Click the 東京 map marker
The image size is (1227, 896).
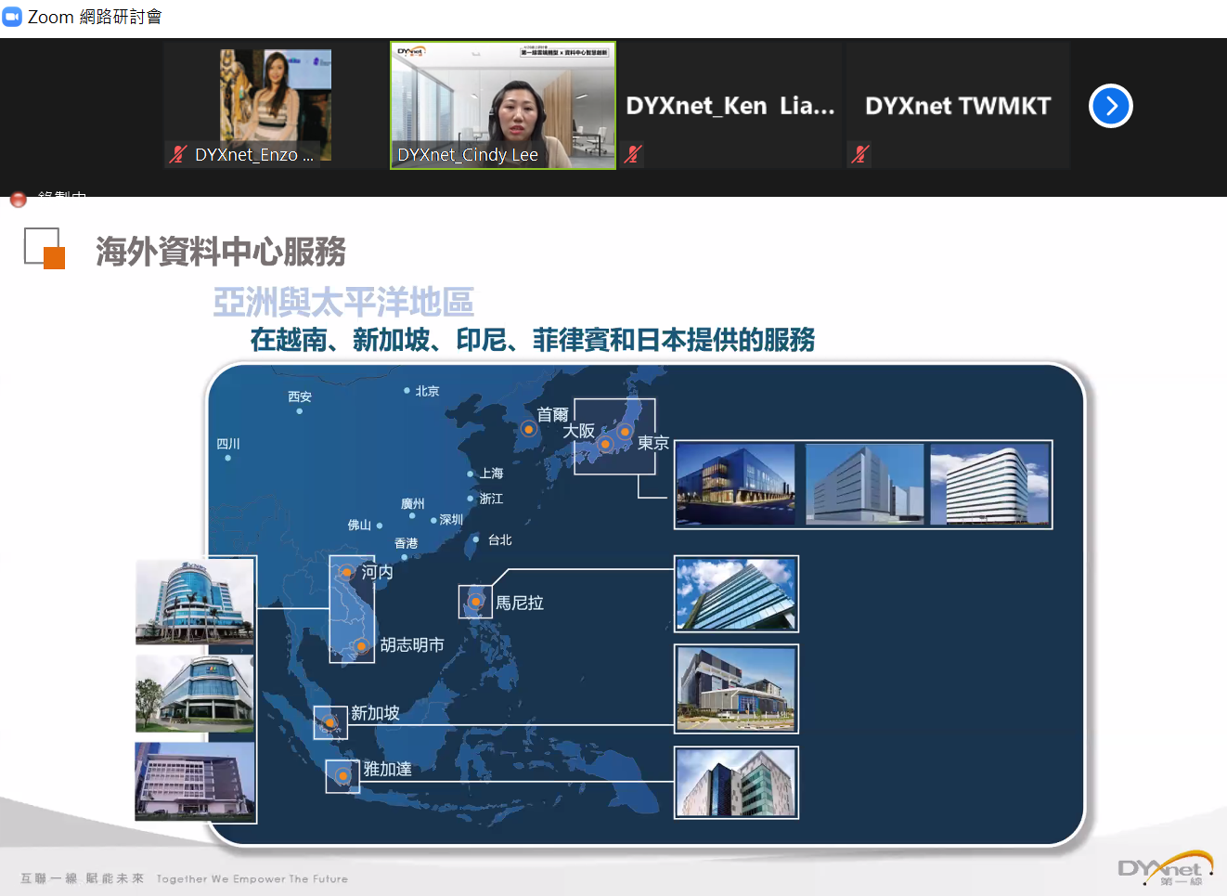pos(626,432)
